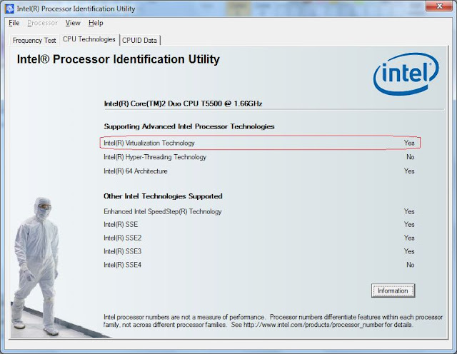Click the Yes value for SSE3
The height and width of the screenshot is (354, 457).
(409, 251)
